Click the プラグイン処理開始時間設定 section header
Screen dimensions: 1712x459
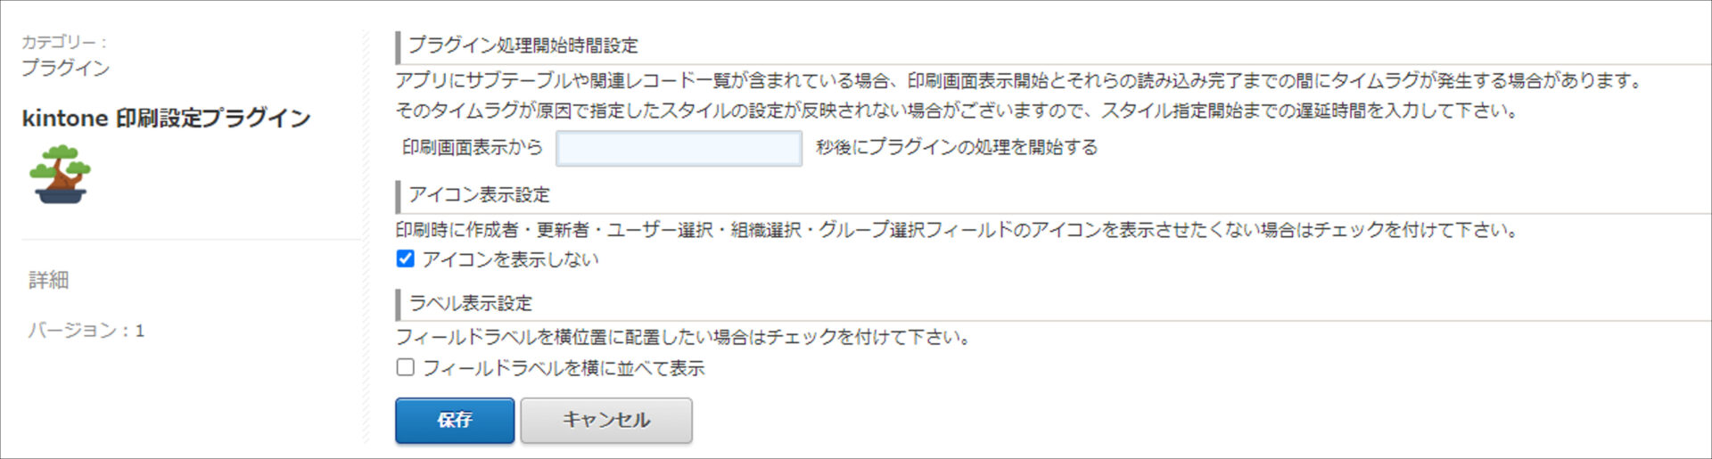[523, 45]
